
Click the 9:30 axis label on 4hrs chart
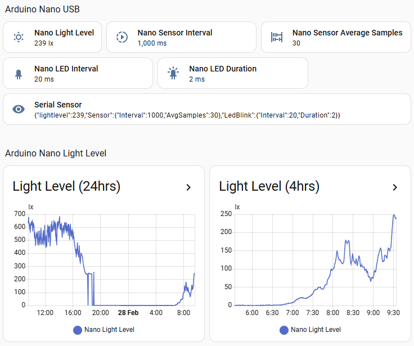(393, 313)
